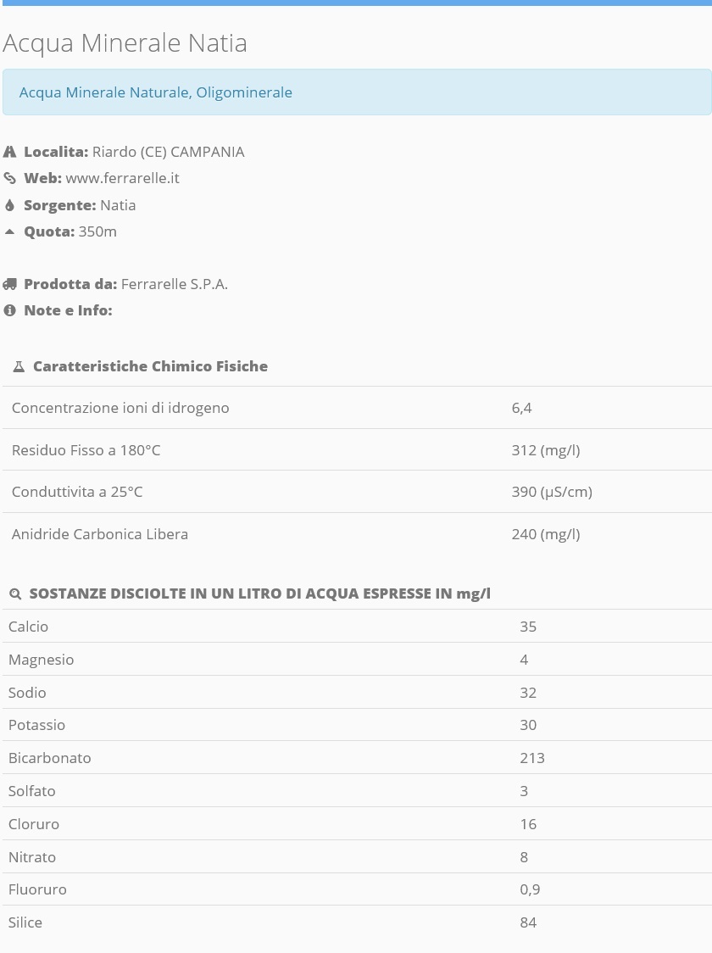Click the Acqua Minerale Natia page title
Image resolution: width=712 pixels, height=953 pixels.
click(125, 43)
